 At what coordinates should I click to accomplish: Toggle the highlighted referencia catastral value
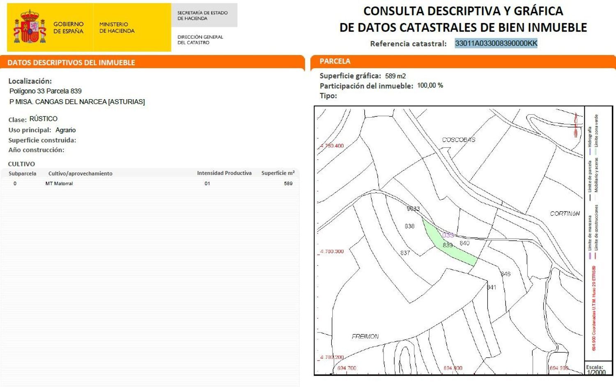pos(496,42)
